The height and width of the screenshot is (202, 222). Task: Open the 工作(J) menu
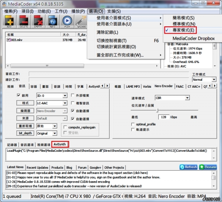coord(61,11)
